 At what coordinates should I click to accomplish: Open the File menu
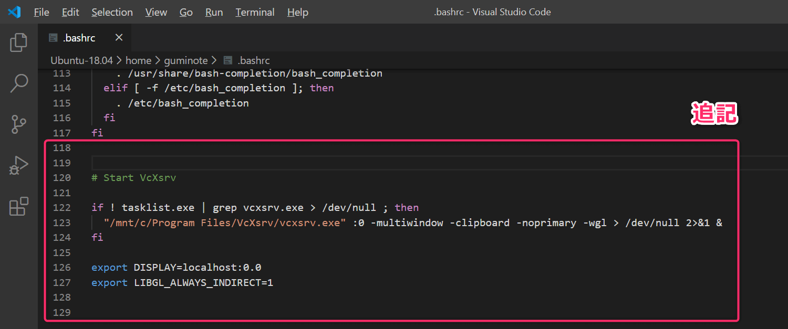click(x=42, y=12)
